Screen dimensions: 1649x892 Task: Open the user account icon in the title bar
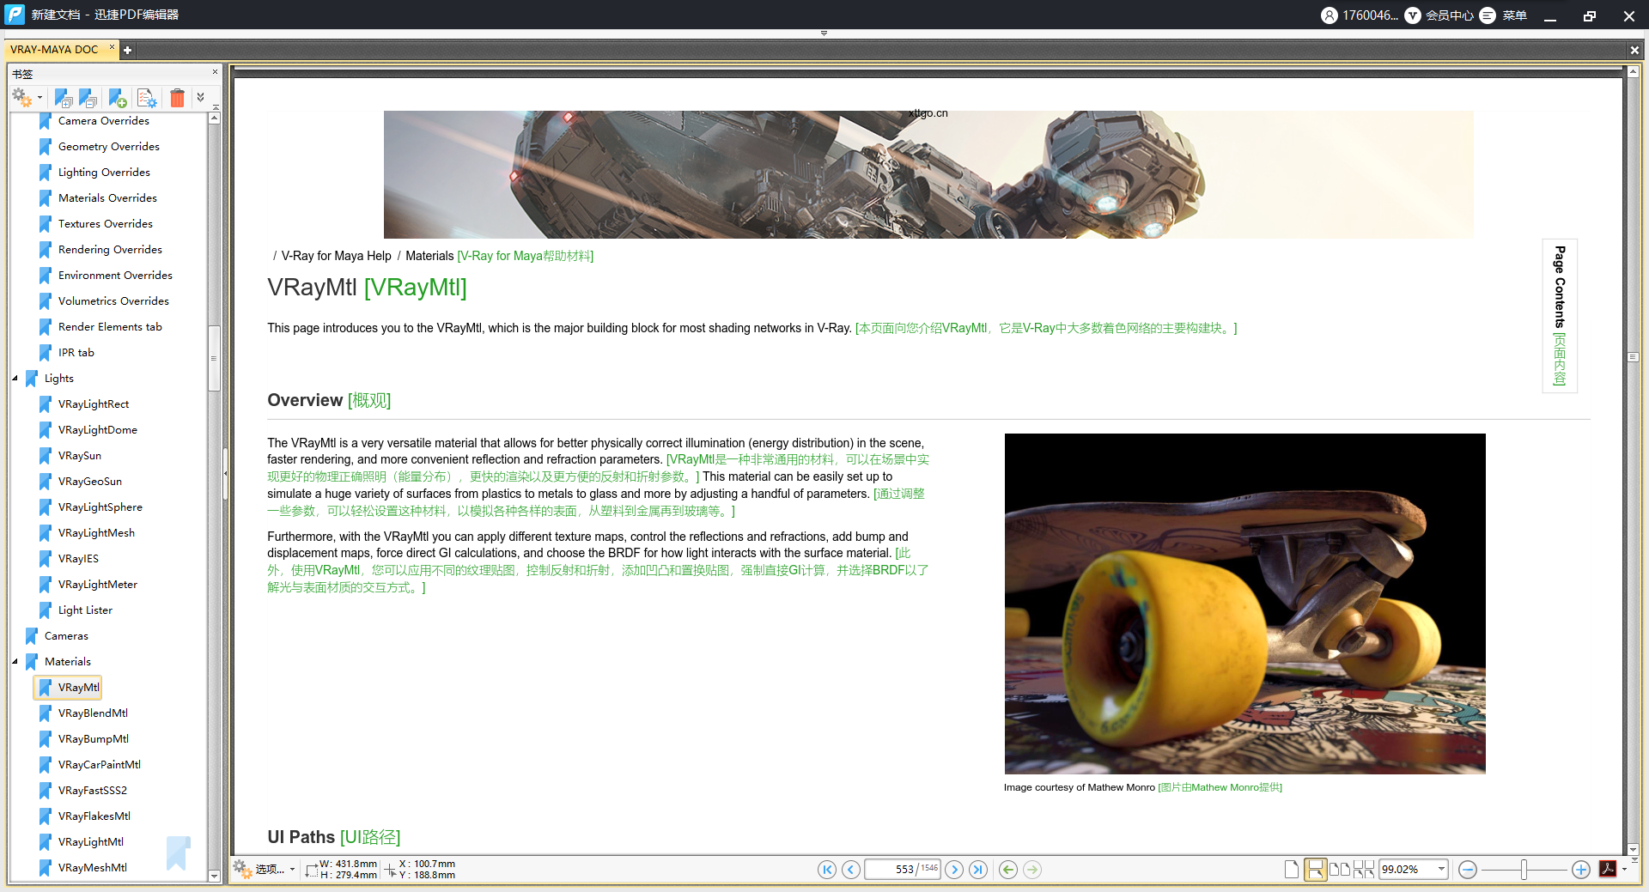pyautogui.click(x=1330, y=15)
